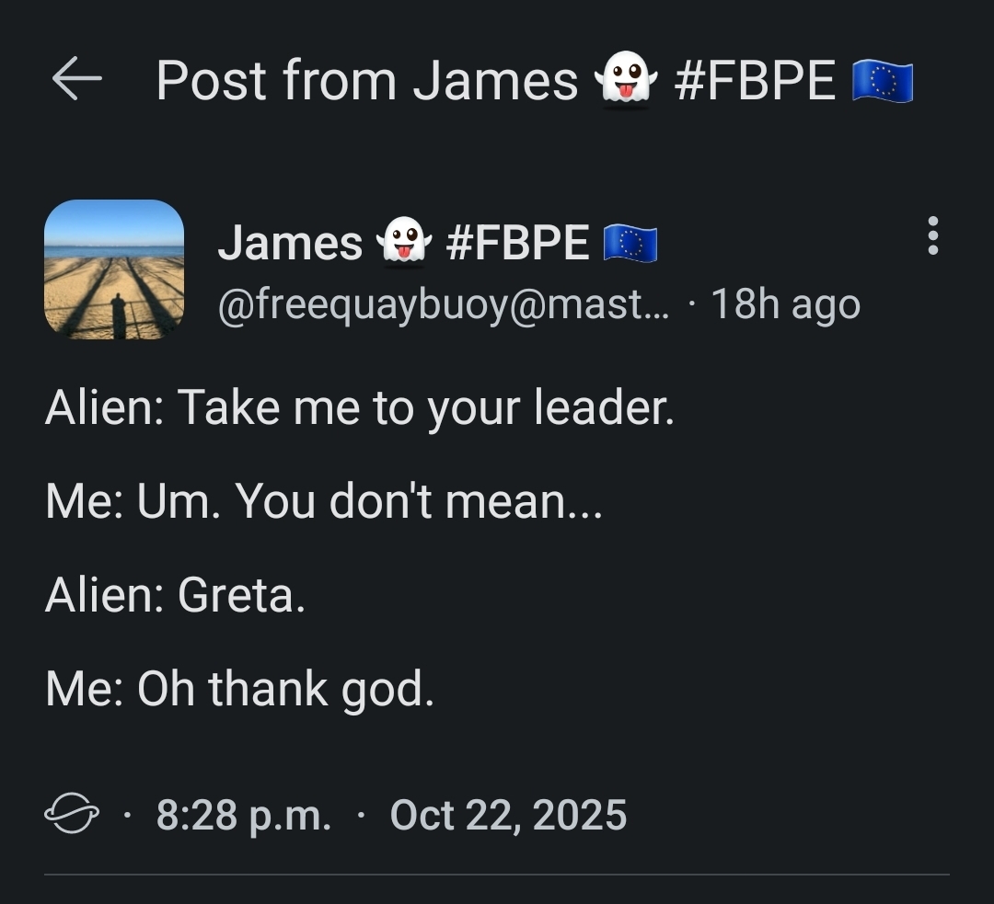Click the "Oct 22, 2025" post date

click(x=508, y=816)
